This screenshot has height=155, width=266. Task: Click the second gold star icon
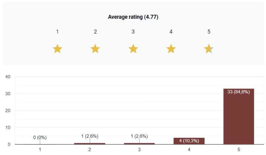[95, 49]
